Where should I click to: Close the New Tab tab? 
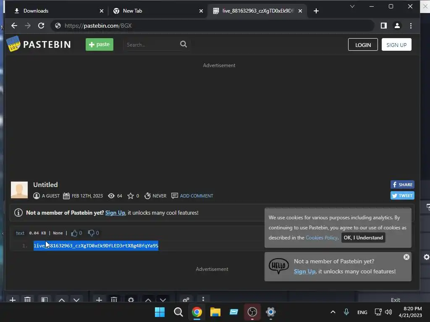201,11
